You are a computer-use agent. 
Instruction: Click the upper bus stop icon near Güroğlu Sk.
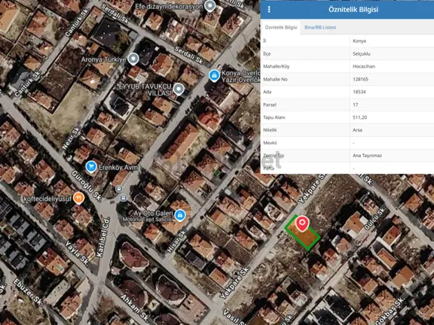[x=119, y=189]
